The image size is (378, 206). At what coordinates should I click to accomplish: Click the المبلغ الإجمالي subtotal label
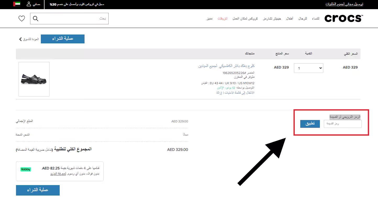pos(25,121)
